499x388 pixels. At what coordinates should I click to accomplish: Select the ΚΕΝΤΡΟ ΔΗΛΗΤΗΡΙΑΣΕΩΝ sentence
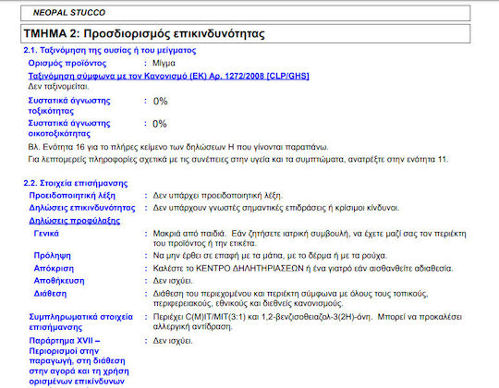pos(303,269)
